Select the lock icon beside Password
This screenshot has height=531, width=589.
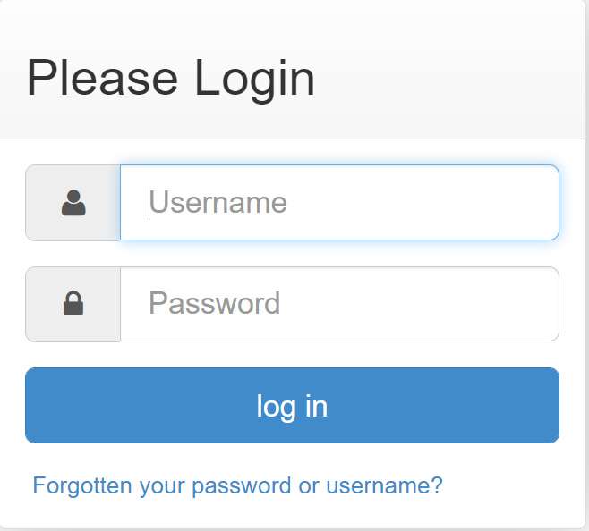tap(73, 305)
